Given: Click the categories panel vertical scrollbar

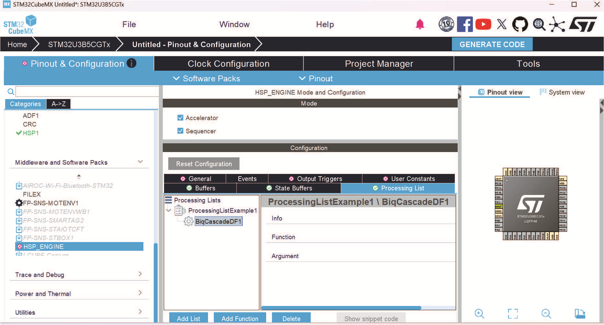Looking at the screenshot, I should tap(156, 282).
